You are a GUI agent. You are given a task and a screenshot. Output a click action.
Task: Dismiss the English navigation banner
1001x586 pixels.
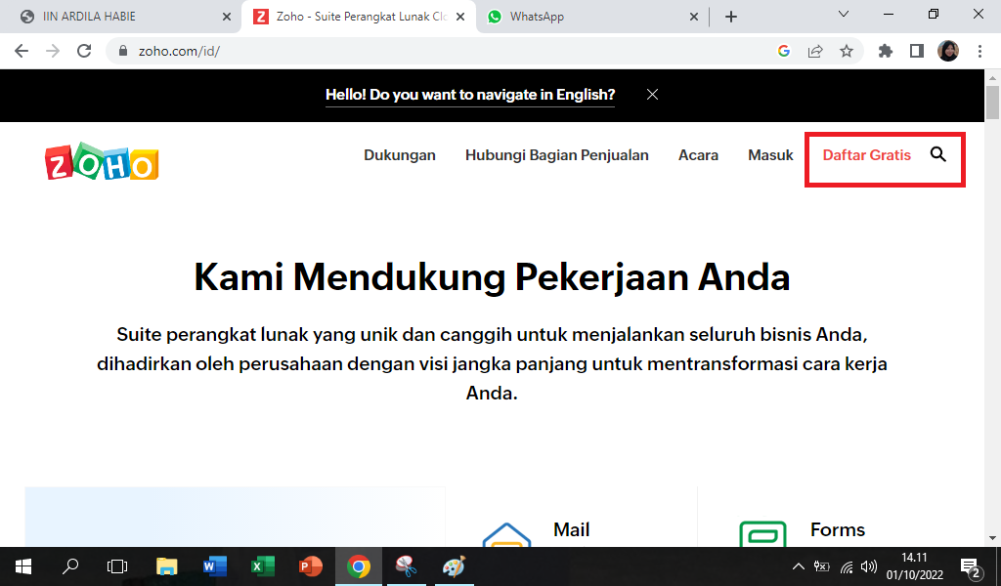652,95
